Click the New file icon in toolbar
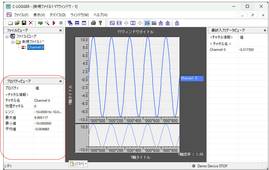The image size is (269, 170). tap(10, 23)
